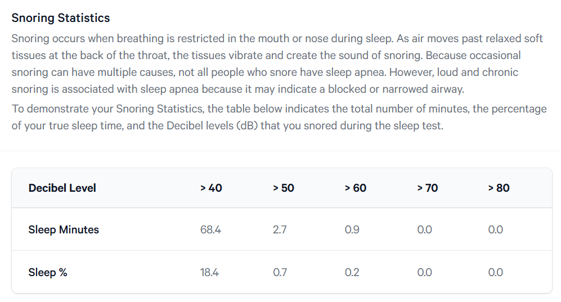The width and height of the screenshot is (561, 302).
Task: Click the > 40 column header
Action: [211, 188]
